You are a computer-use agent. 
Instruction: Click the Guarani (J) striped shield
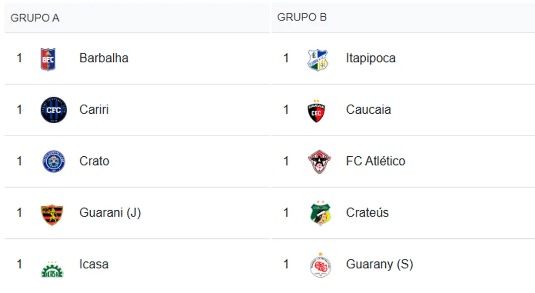coord(52,215)
